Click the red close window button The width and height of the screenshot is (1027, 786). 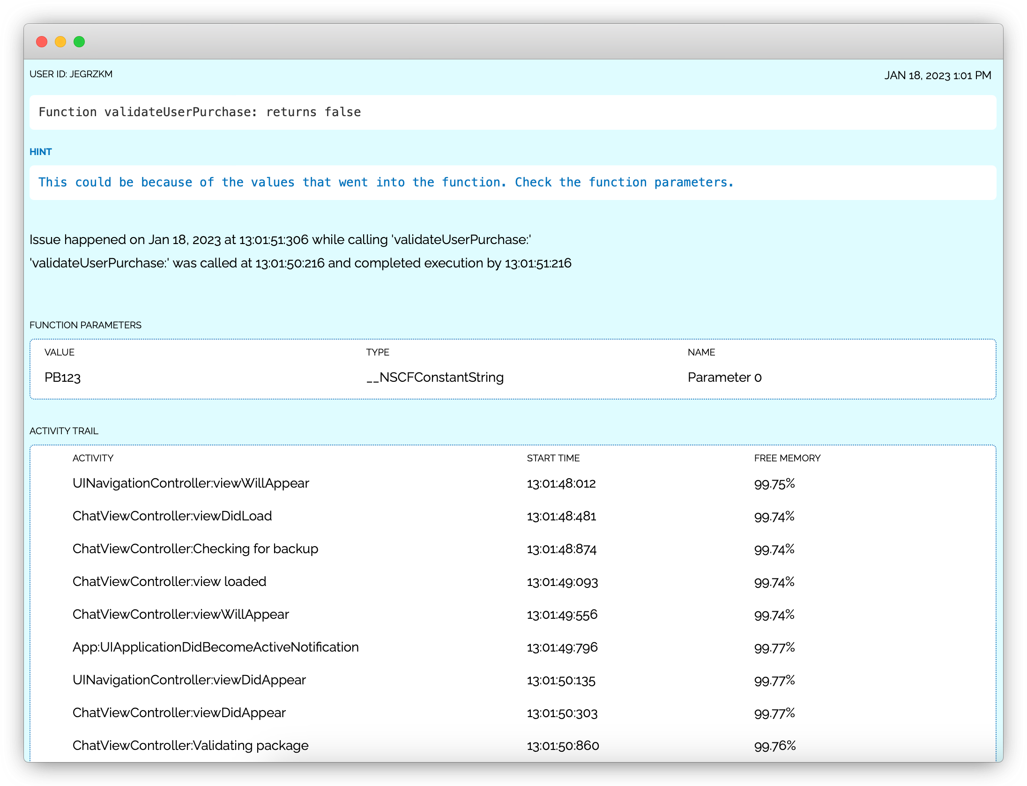[x=42, y=42]
